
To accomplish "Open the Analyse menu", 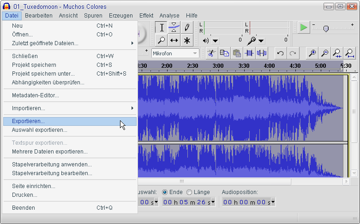I will [x=169, y=16].
